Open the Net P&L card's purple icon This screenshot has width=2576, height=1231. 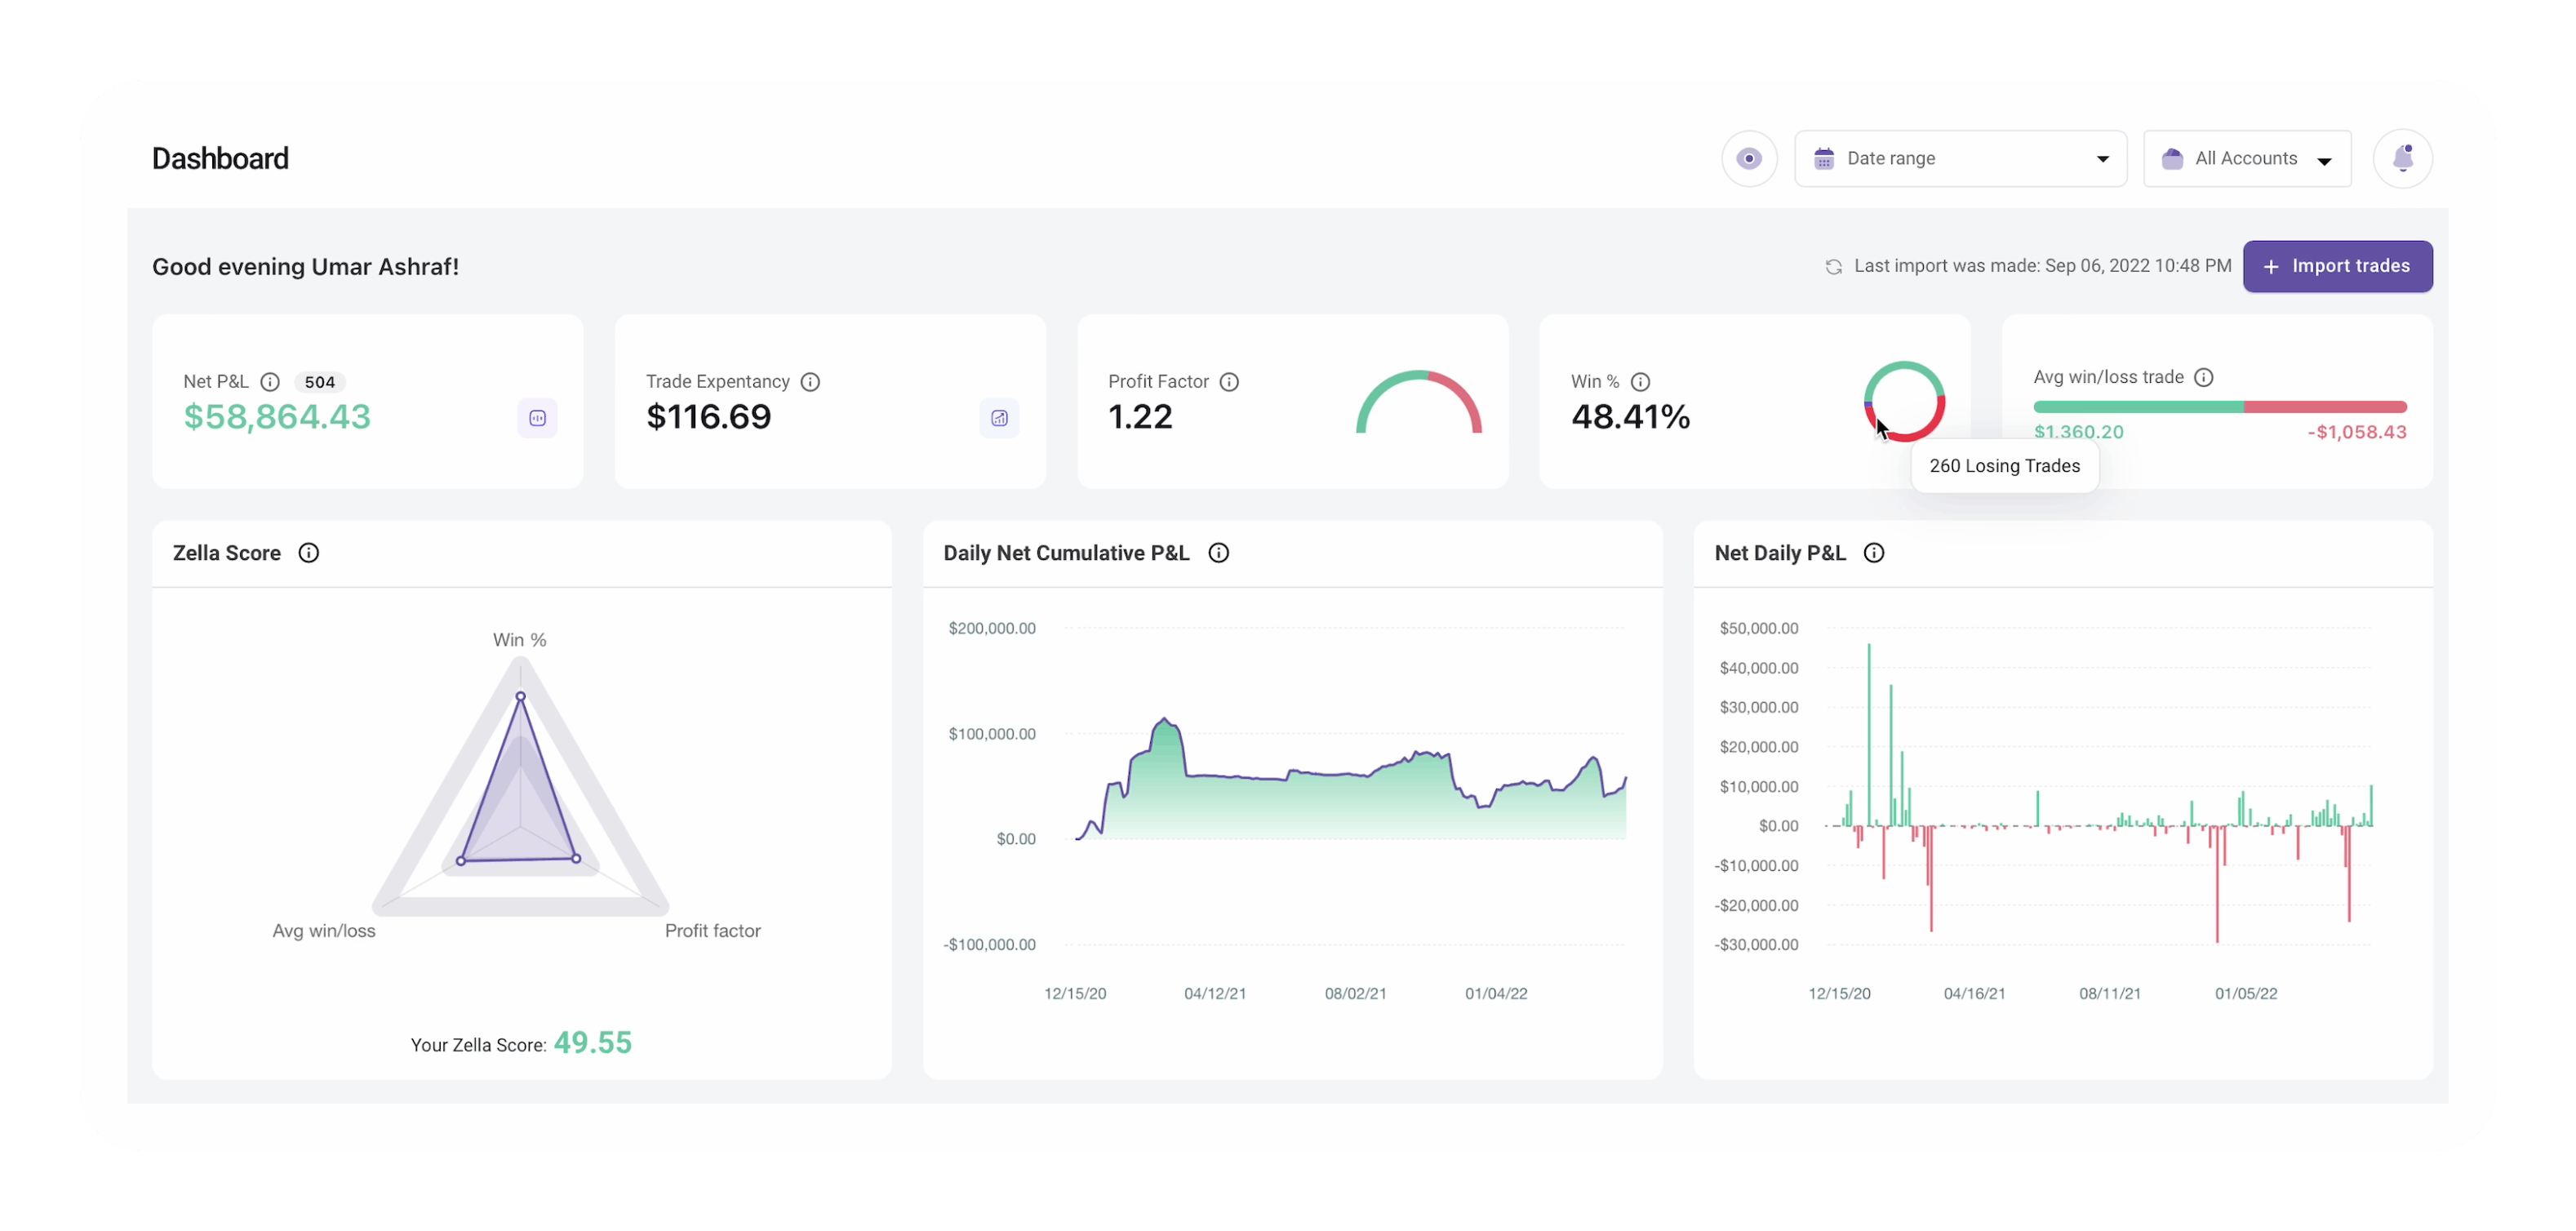[537, 418]
